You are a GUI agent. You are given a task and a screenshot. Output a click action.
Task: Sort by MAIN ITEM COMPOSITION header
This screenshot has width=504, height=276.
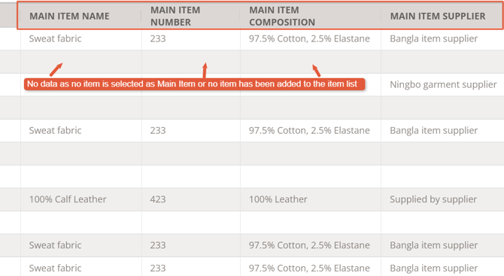282,16
